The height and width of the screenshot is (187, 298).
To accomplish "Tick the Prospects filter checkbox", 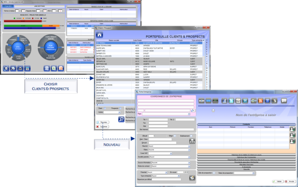I will point(120,108).
